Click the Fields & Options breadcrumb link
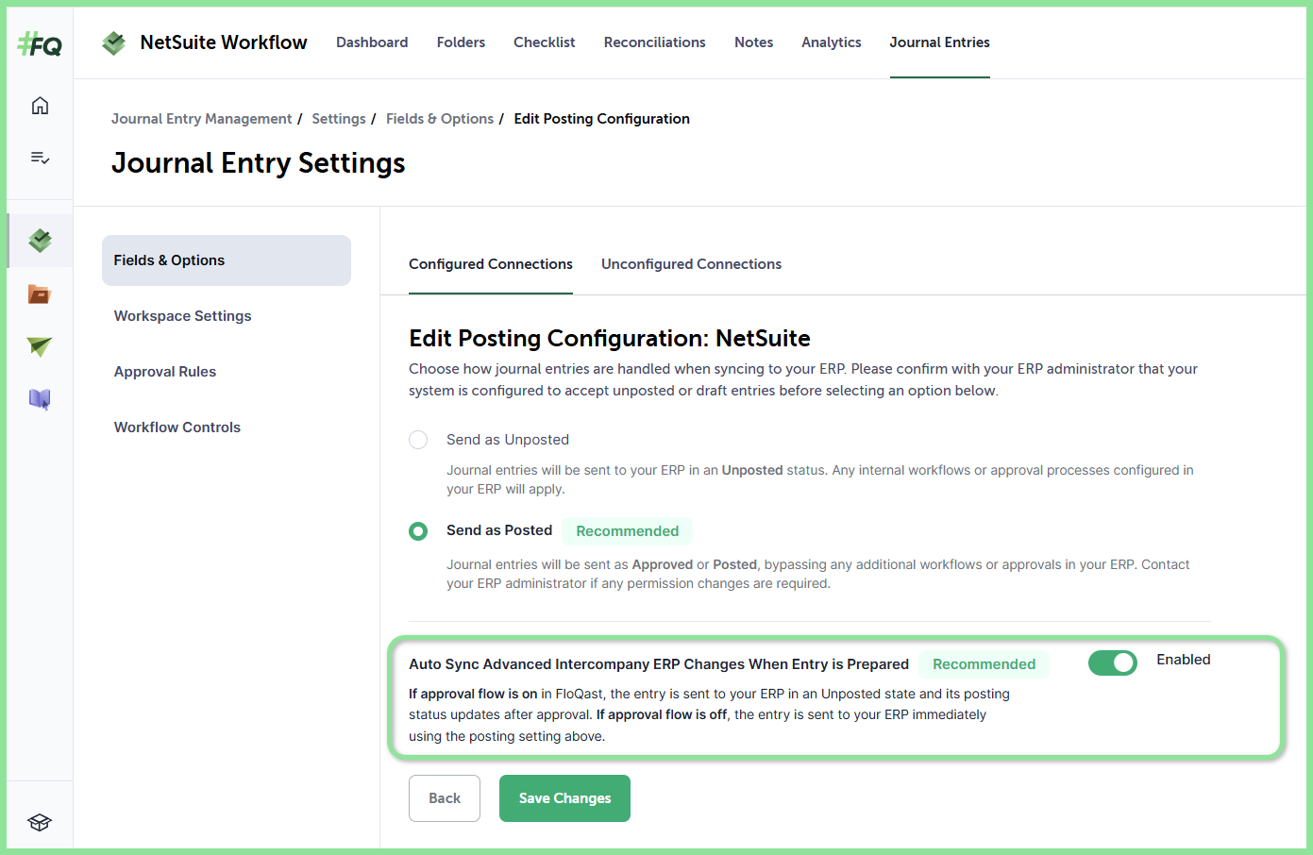This screenshot has height=855, width=1313. pos(440,119)
